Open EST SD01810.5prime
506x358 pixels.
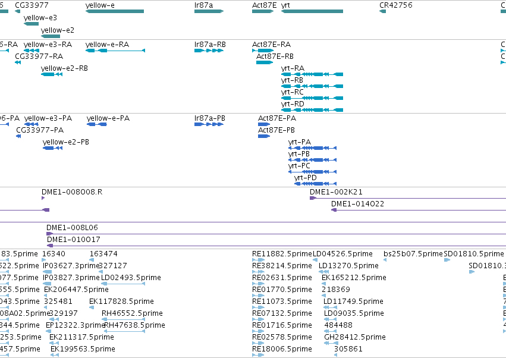(447, 260)
